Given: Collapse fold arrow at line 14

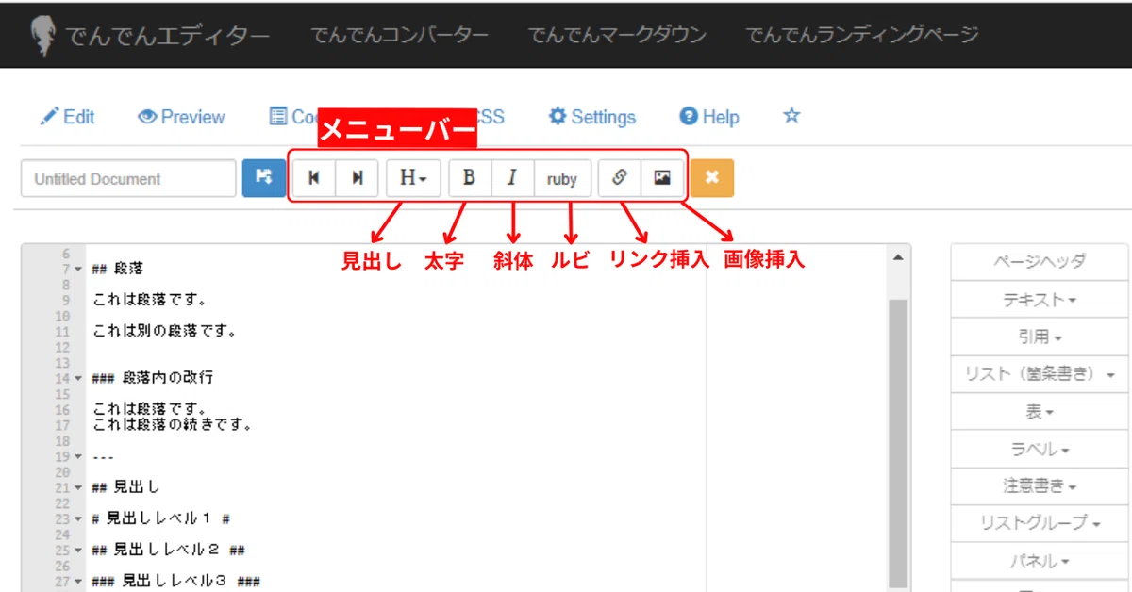Looking at the screenshot, I should click(78, 378).
